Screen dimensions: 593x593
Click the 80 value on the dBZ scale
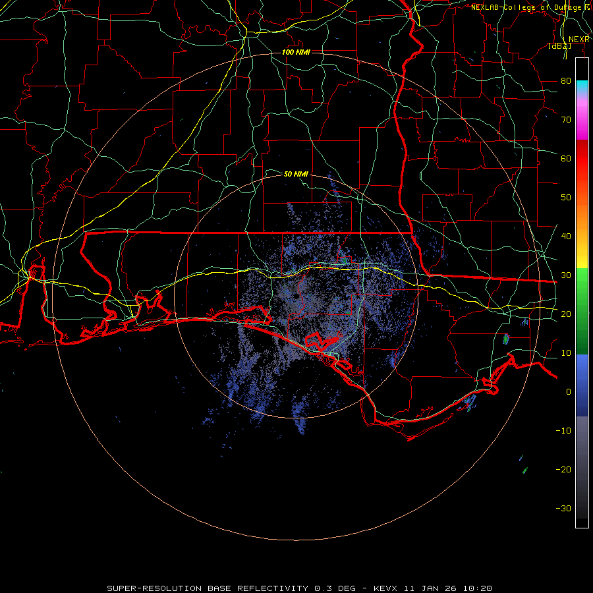566,80
